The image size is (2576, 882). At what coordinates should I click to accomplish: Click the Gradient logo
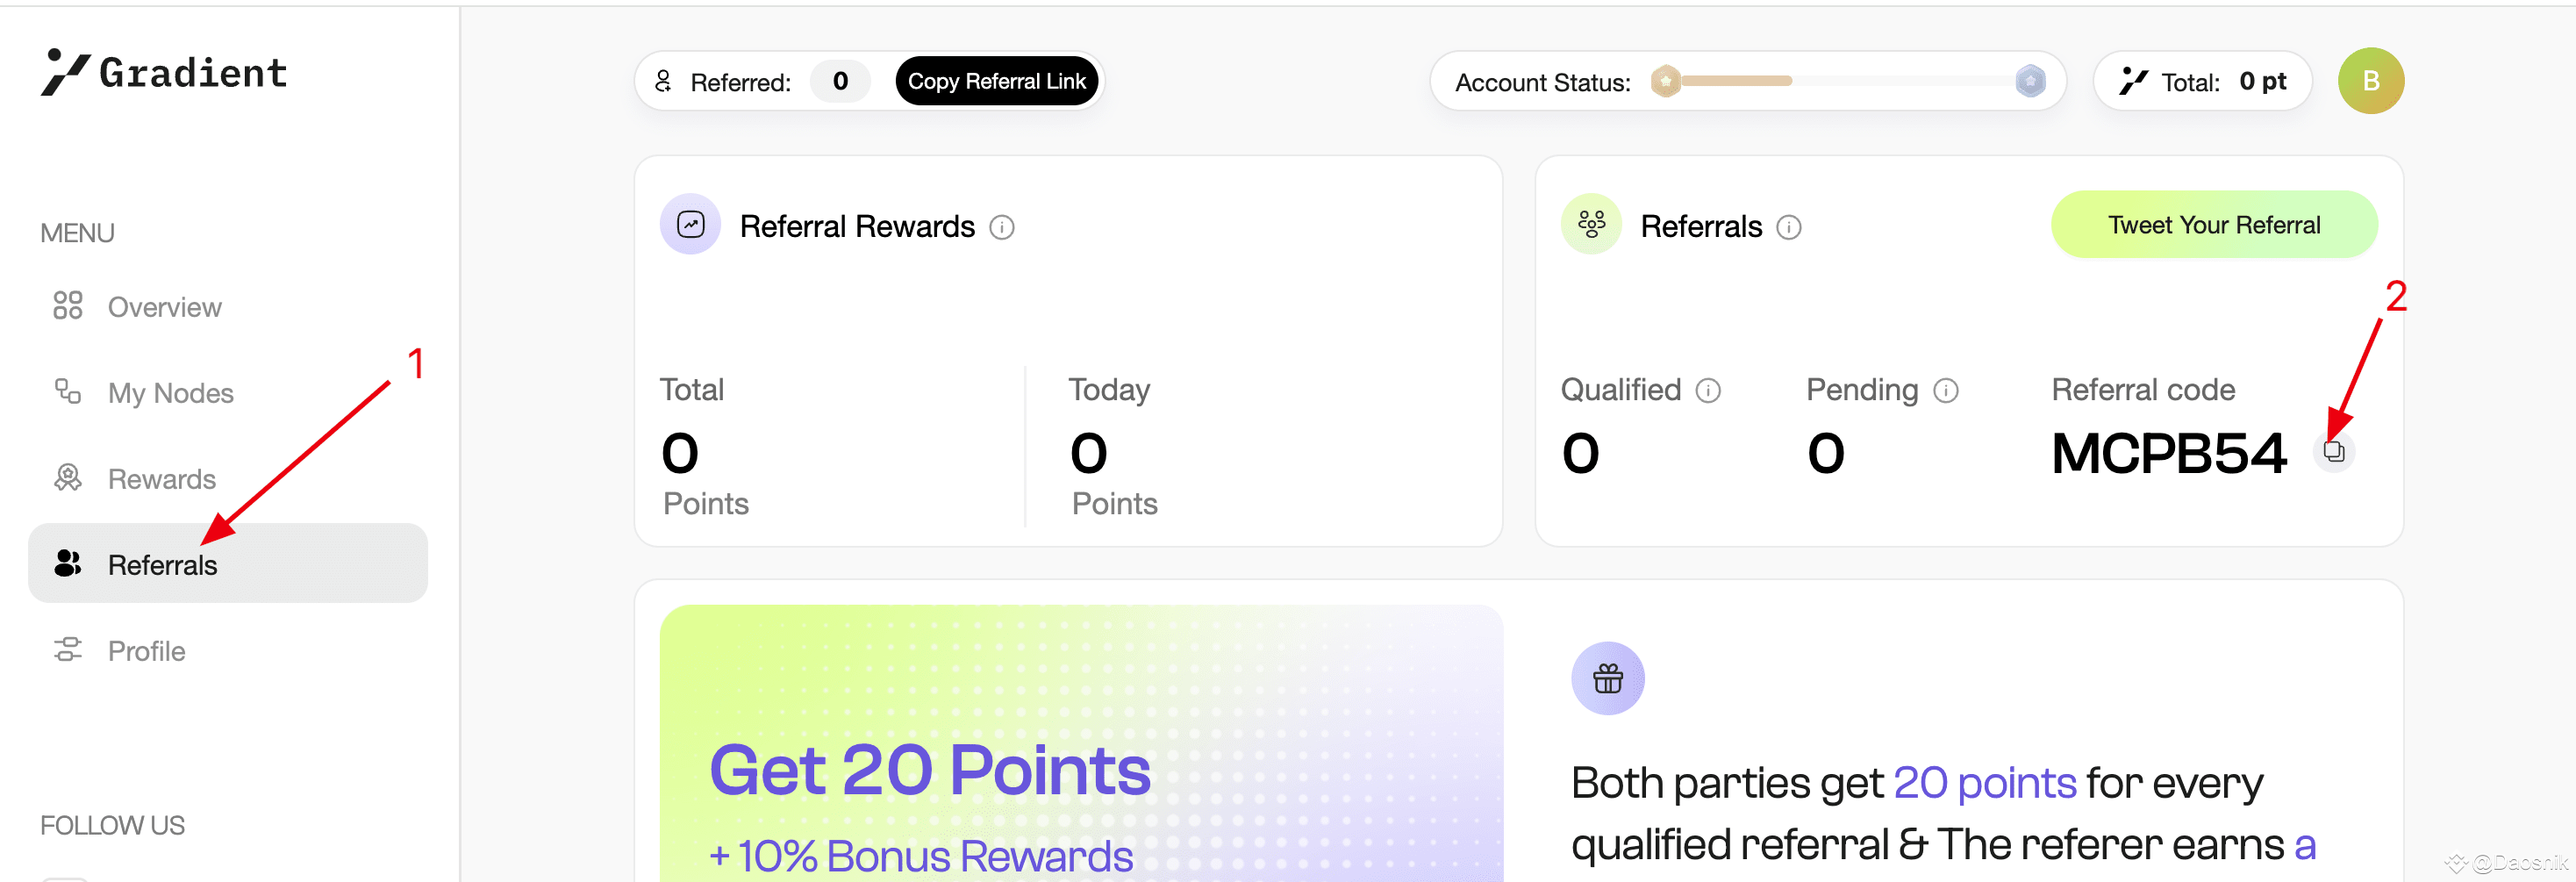(x=164, y=73)
